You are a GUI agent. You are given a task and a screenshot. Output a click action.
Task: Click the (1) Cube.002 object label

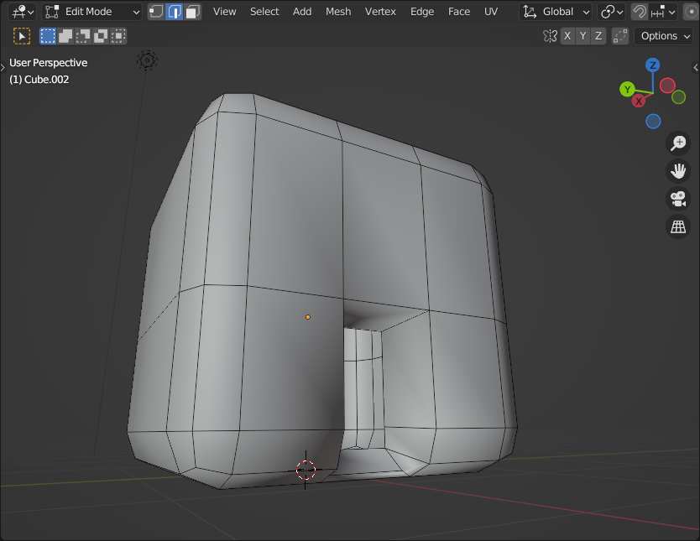39,80
